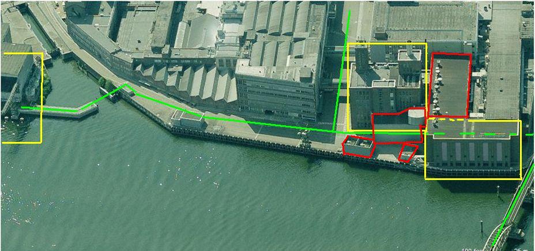This screenshot has height=251, width=535.
Task: Select the partial yellow outline at the left edge
Action: (x=22, y=98)
